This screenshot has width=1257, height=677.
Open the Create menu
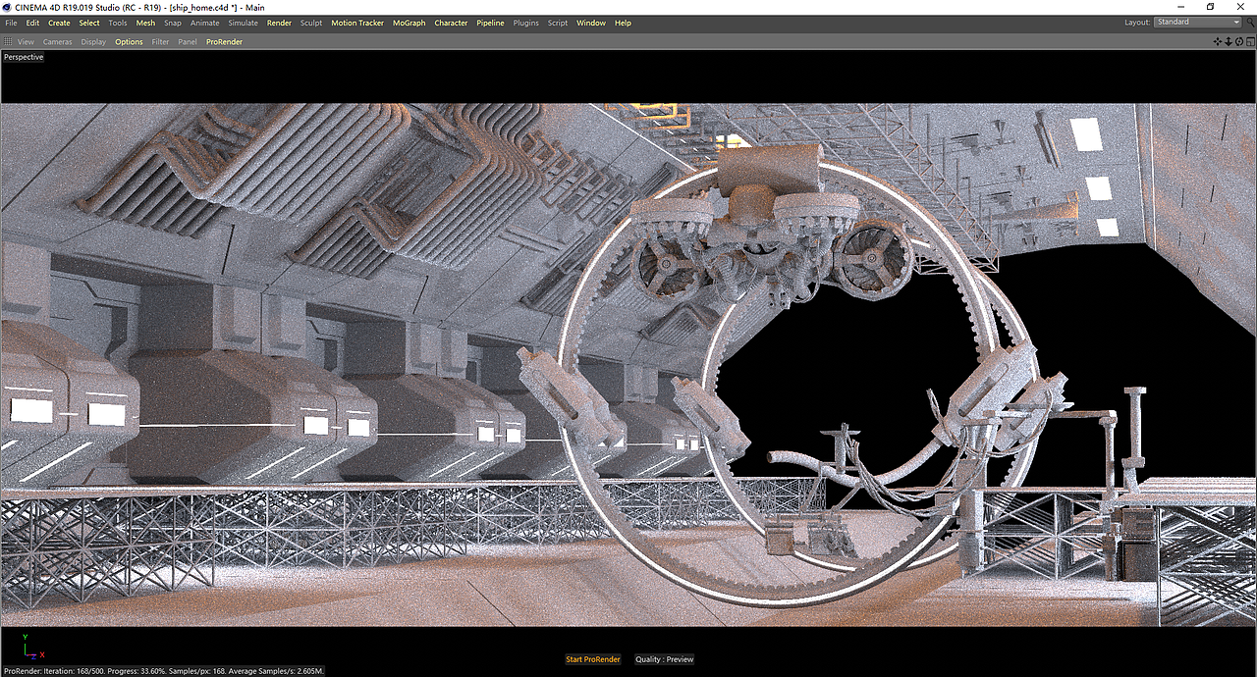[x=59, y=23]
